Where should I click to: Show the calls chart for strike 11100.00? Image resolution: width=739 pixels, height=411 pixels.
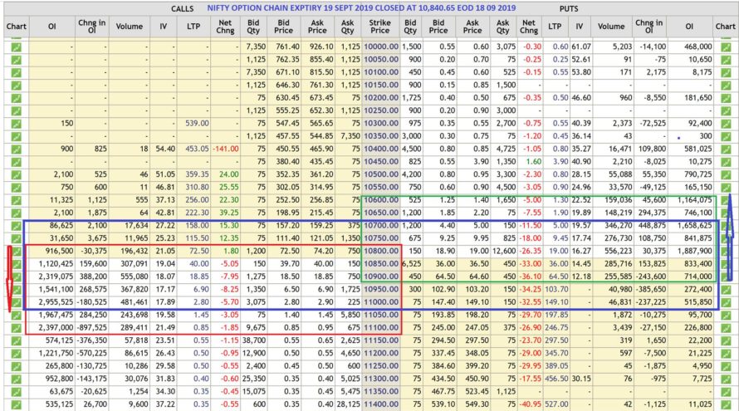16,328
